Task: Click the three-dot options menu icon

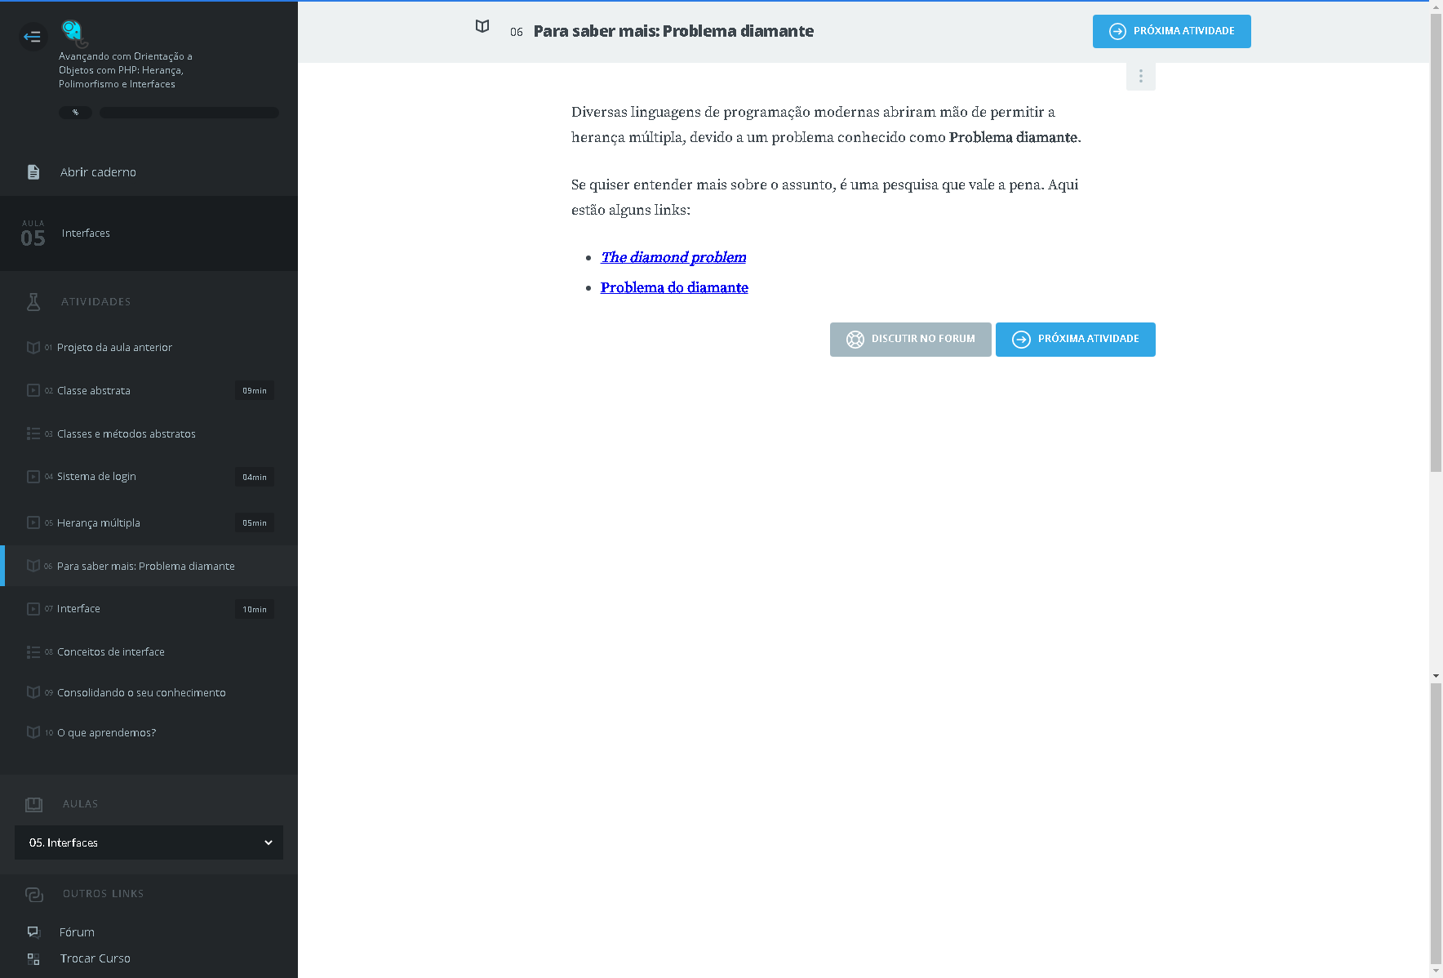Action: 1140,76
